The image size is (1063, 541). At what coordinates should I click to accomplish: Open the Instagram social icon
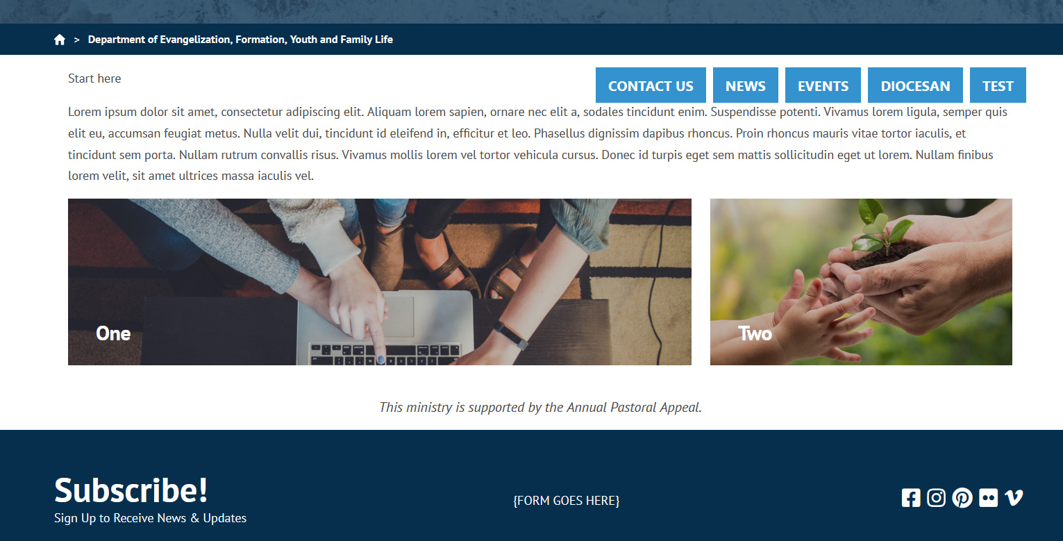(x=937, y=497)
